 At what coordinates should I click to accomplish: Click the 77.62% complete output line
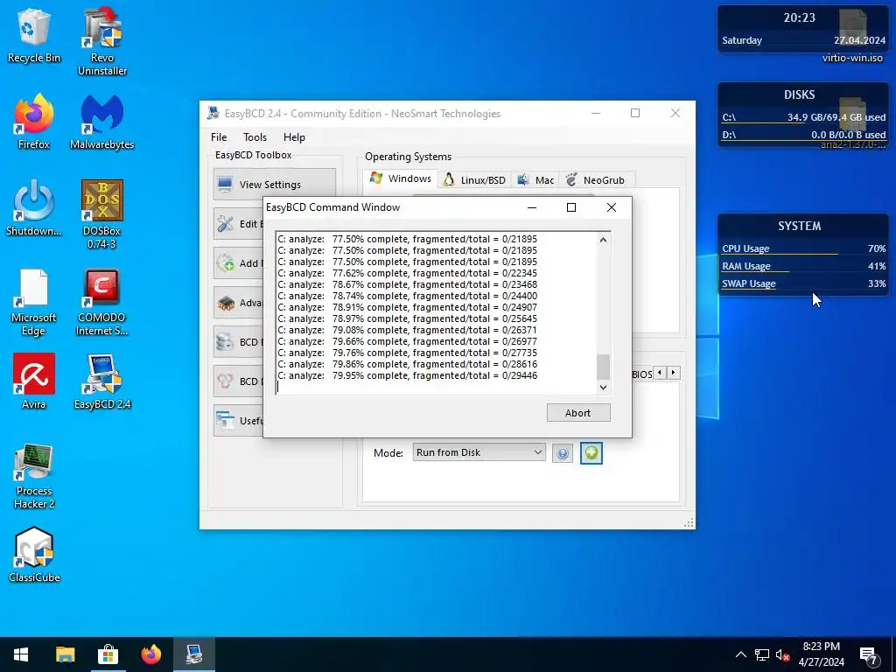tap(408, 273)
